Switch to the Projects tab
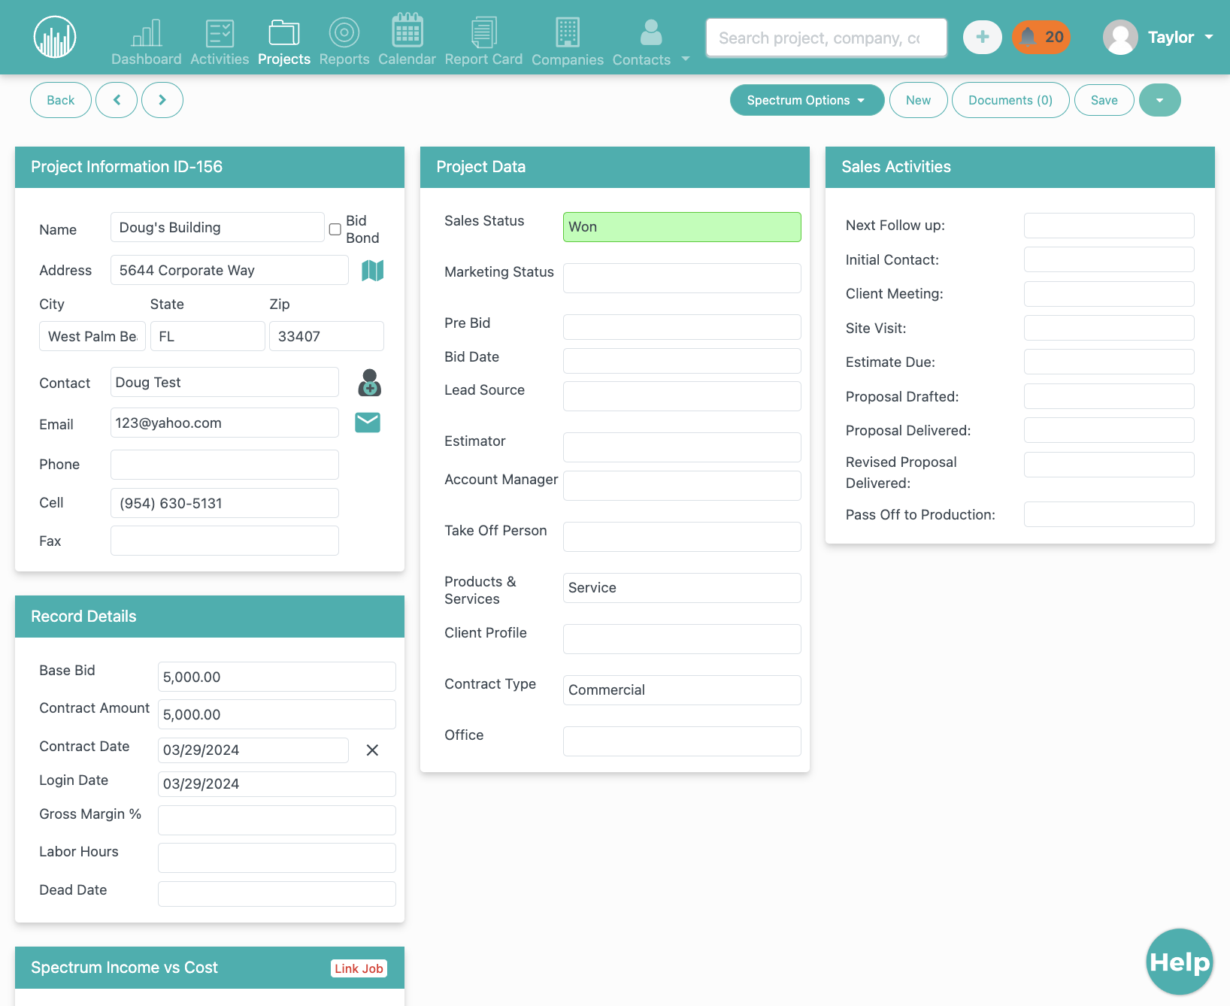This screenshot has width=1230, height=1006. pos(284,43)
